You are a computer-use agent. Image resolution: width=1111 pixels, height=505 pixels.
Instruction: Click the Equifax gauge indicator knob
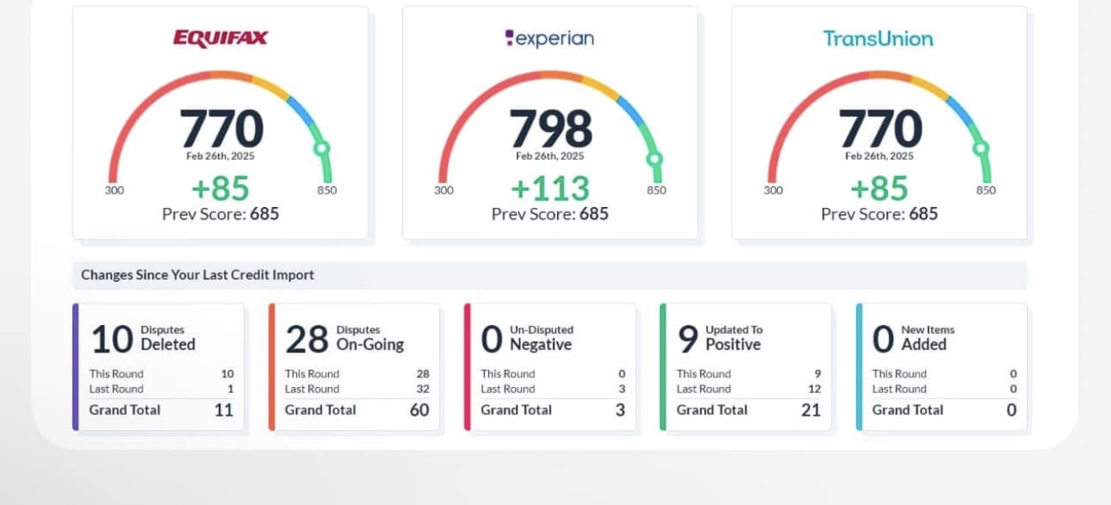pos(322,150)
